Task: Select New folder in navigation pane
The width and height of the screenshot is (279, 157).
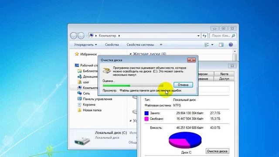Action: (x=92, y=110)
